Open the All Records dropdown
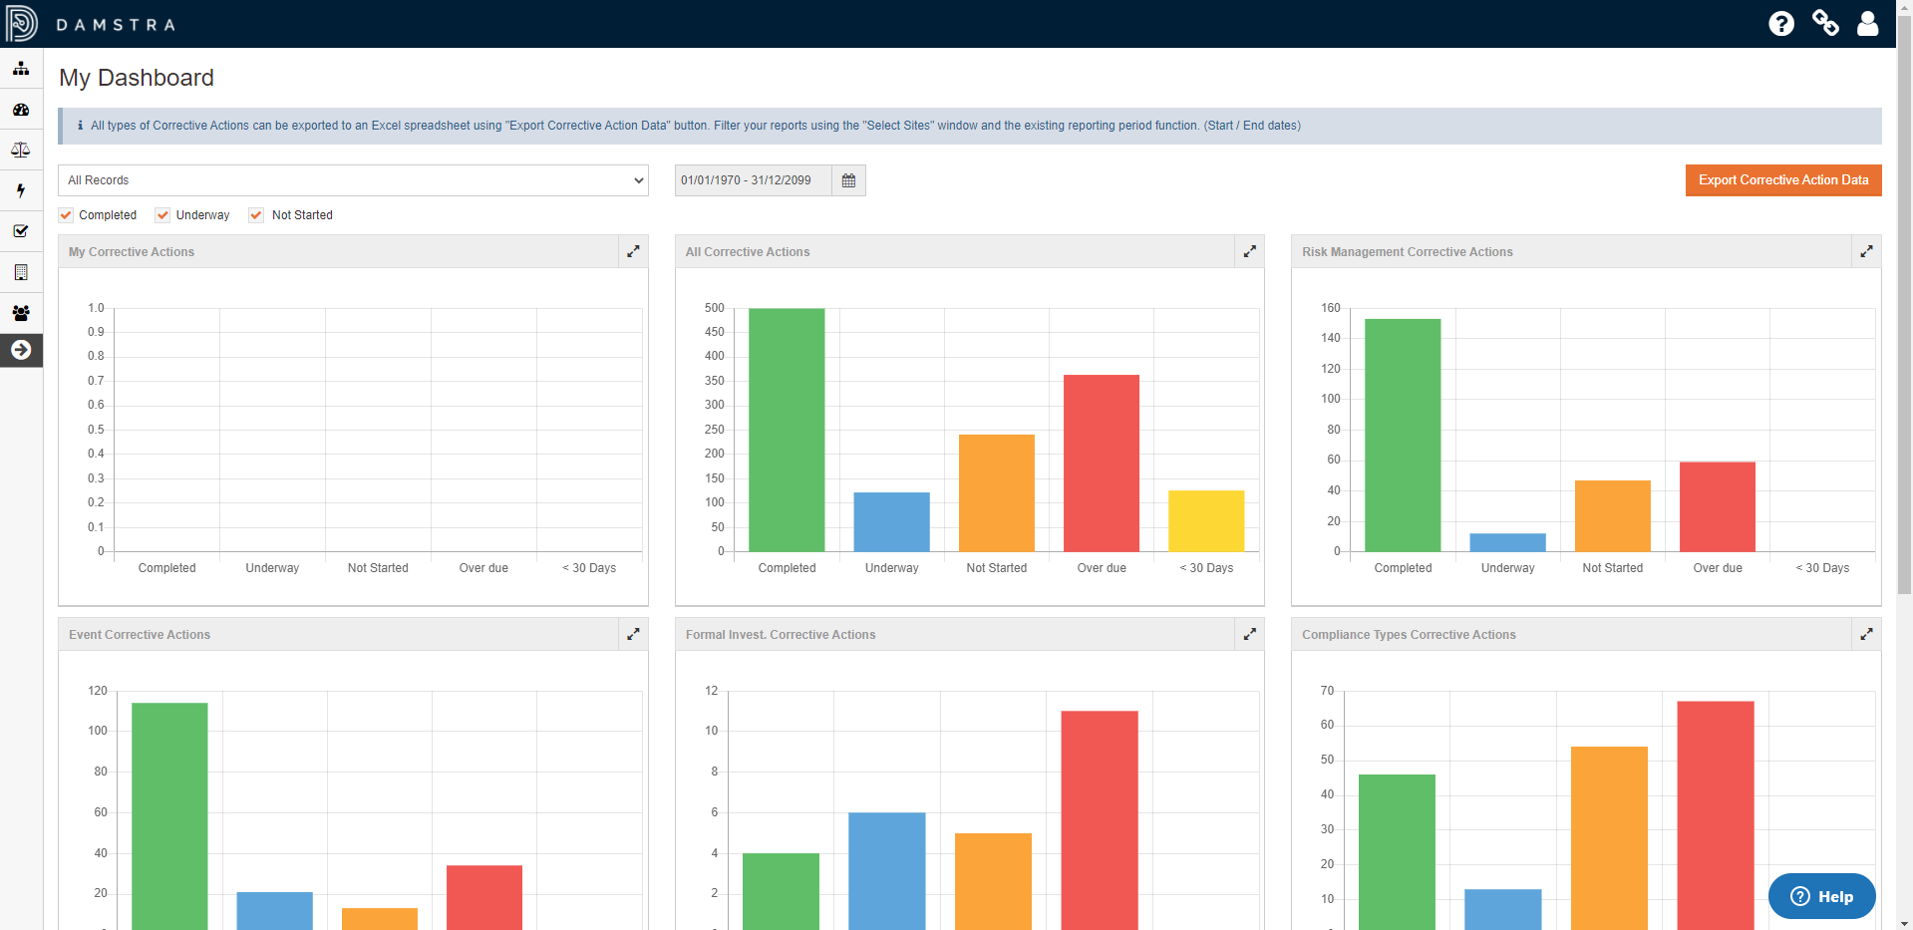Screen dimensions: 1913x930 353,180
